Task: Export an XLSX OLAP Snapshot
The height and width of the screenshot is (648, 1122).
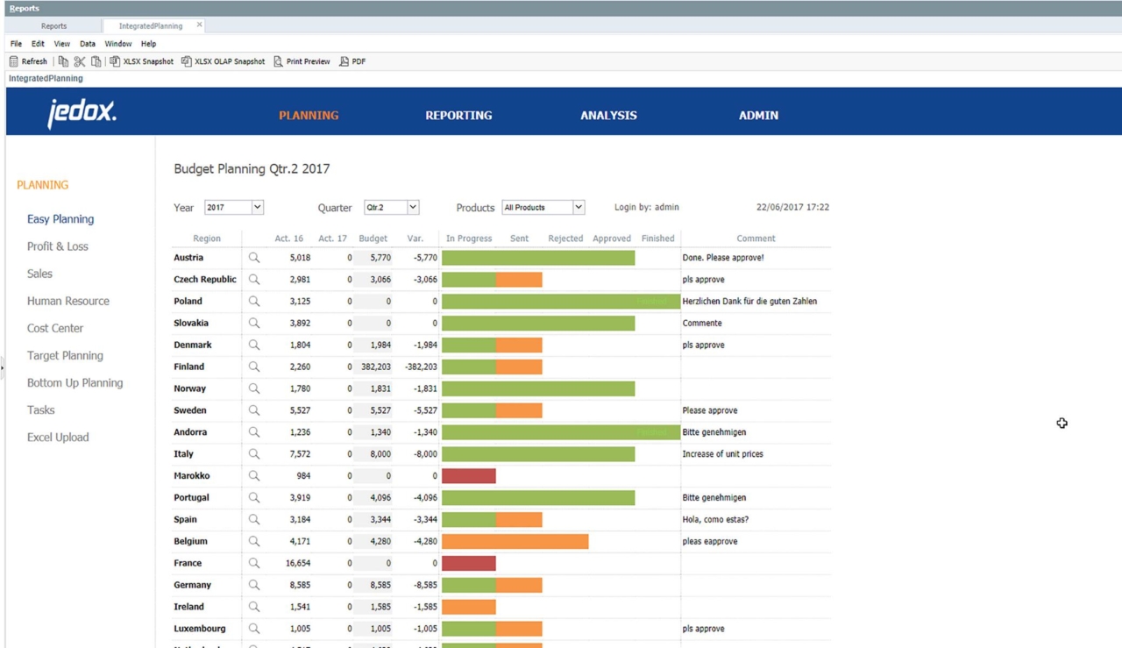Action: [x=223, y=61]
